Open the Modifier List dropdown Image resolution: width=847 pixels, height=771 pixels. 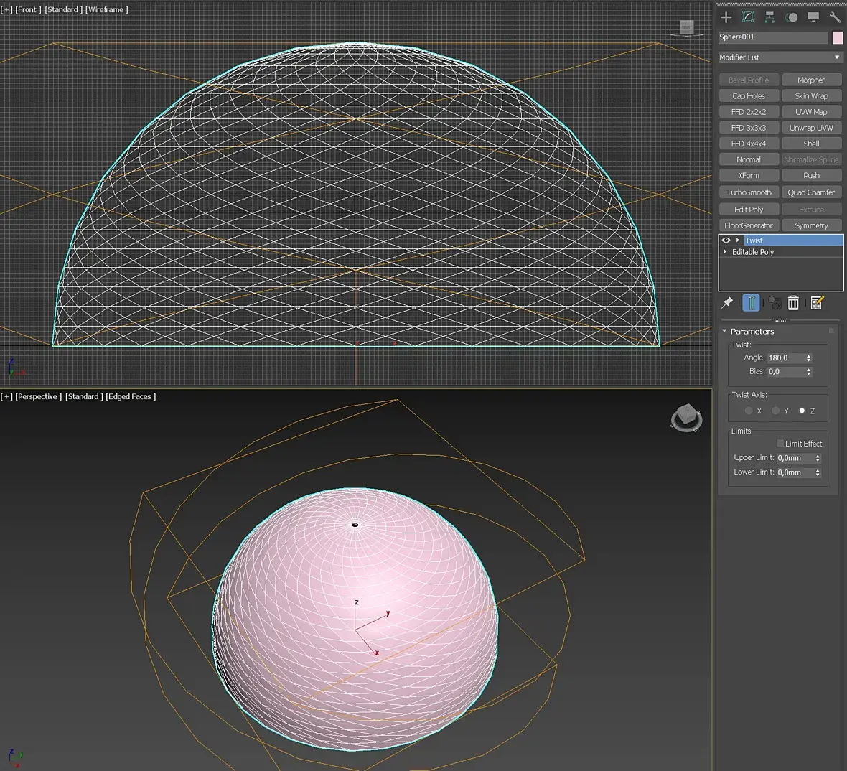(x=780, y=57)
